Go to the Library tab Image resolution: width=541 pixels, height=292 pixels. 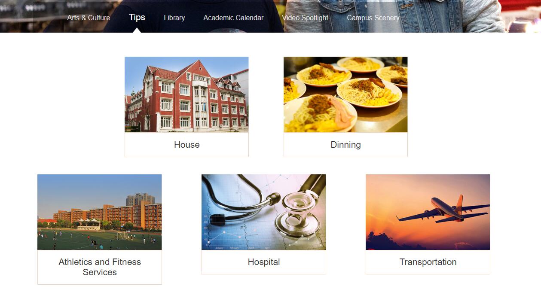tap(174, 18)
